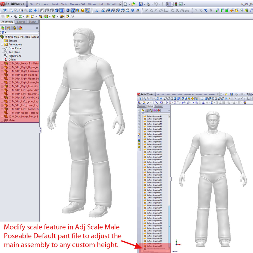Click the Undo toolbar icon

pos(156,3)
